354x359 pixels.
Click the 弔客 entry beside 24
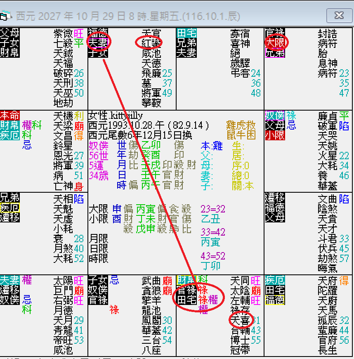[240, 73]
